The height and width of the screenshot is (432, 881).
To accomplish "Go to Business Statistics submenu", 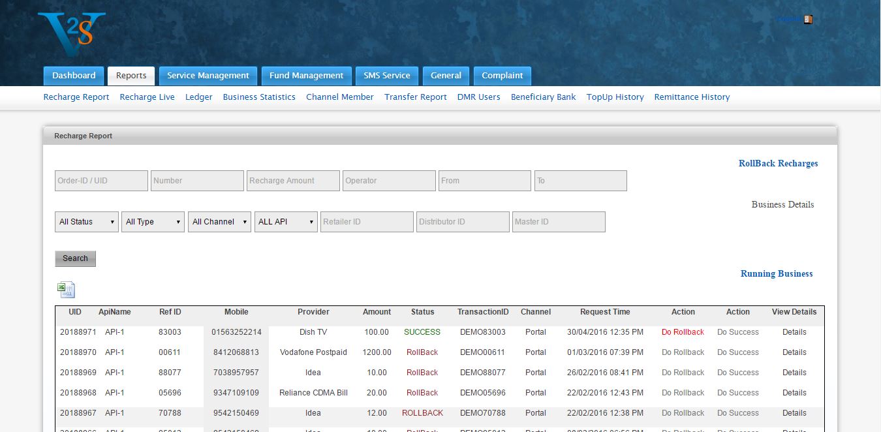I will click(259, 97).
